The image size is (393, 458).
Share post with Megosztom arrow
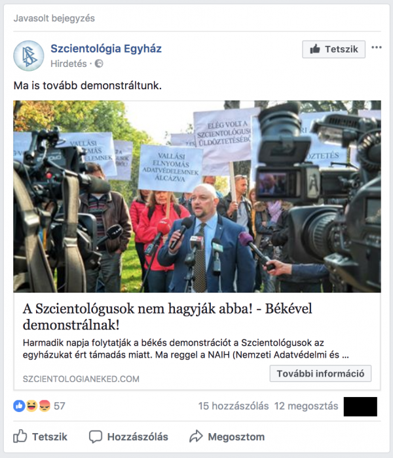pos(227,437)
